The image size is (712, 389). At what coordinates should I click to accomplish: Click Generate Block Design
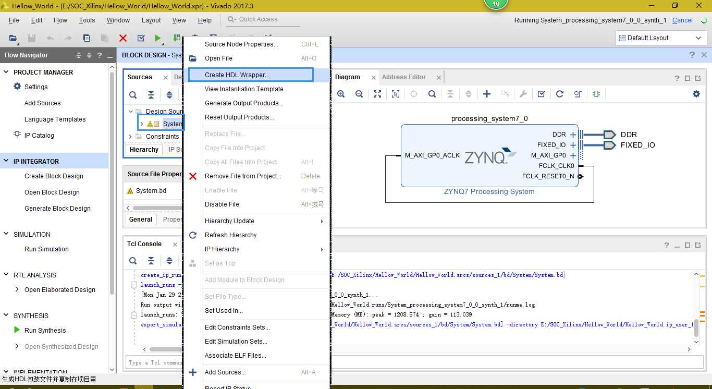(x=57, y=209)
